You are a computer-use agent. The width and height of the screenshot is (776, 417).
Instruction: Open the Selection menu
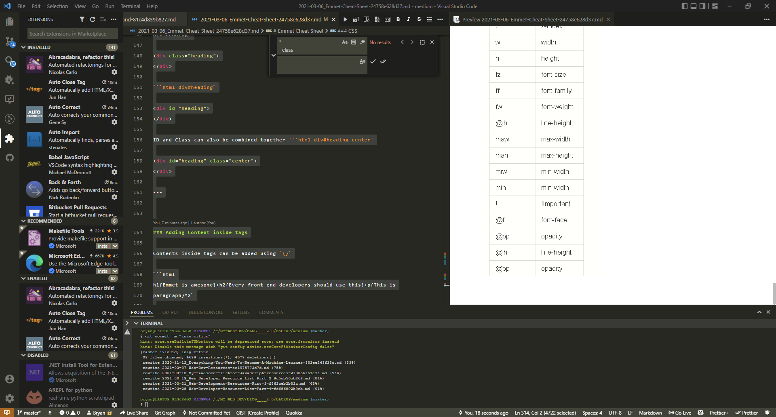point(57,6)
